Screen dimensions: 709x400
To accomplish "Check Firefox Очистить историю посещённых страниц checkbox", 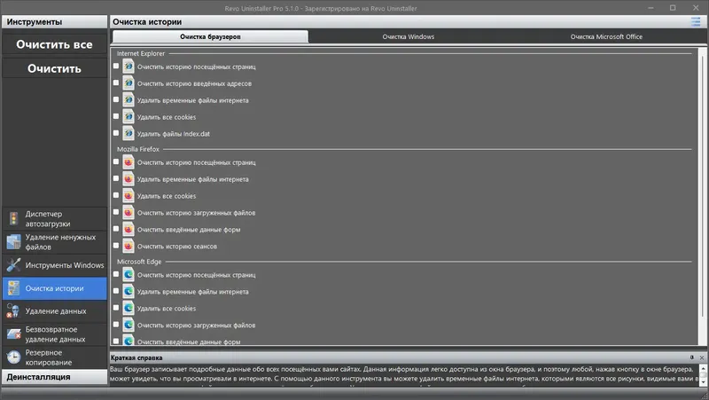I will [116, 161].
